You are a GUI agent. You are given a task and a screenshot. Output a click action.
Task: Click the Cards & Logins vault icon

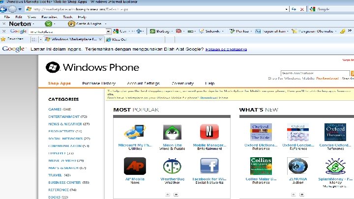[71, 24]
